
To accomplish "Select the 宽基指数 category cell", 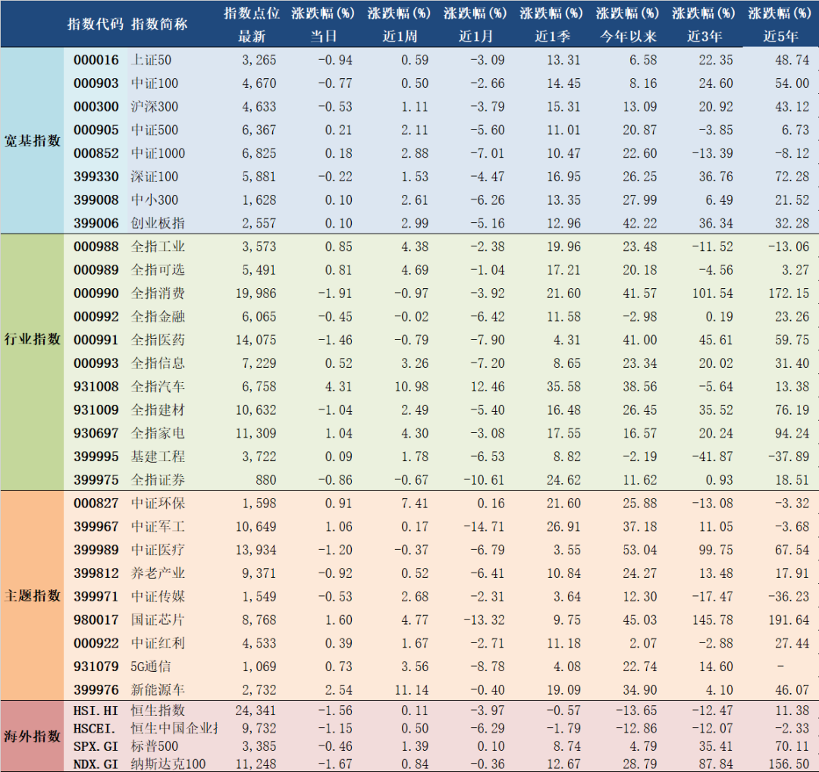I will tap(33, 141).
